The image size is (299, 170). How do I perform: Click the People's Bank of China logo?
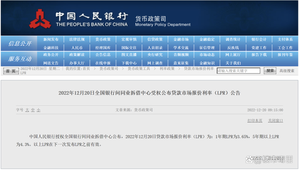40,19
